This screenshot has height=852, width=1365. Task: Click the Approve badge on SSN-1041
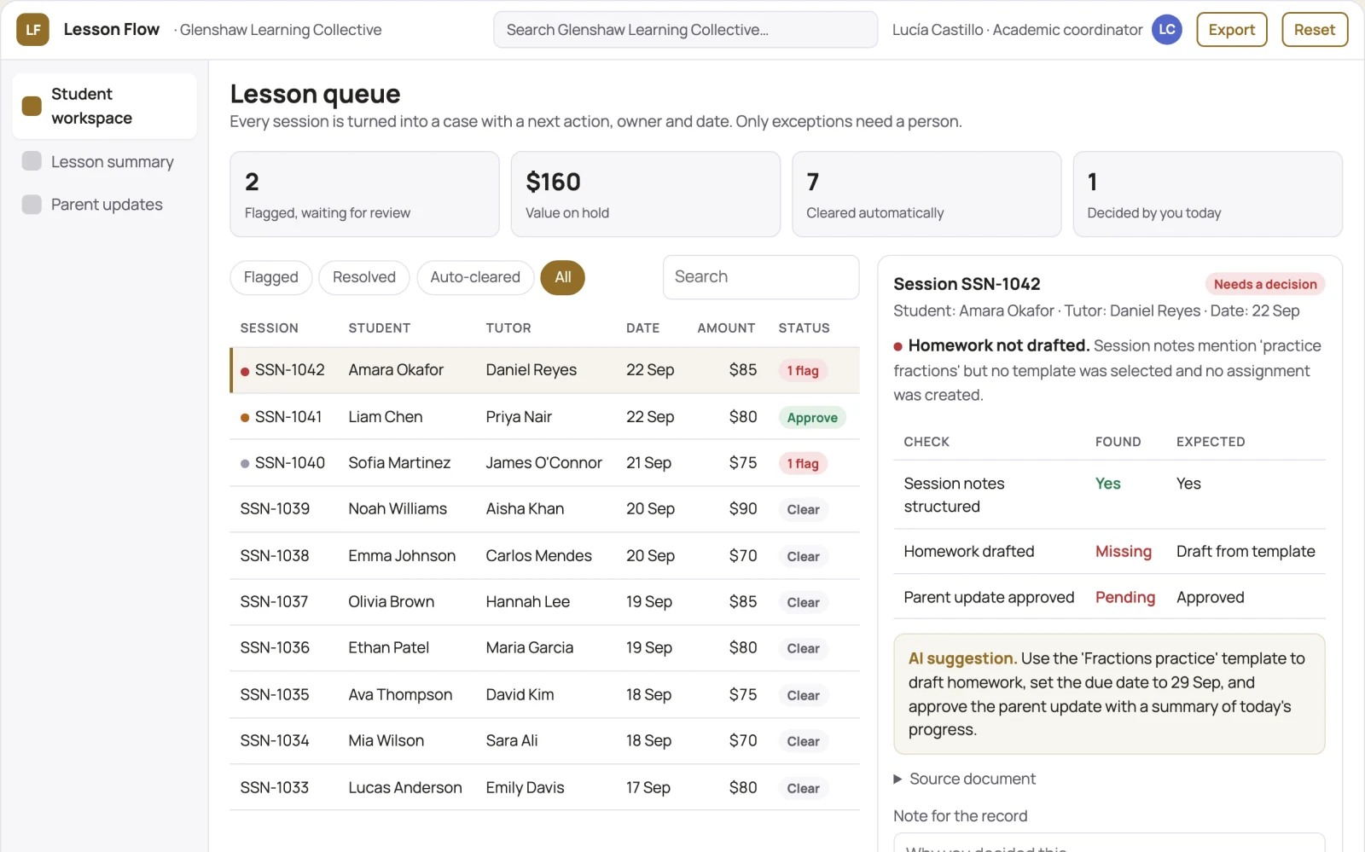812,418
